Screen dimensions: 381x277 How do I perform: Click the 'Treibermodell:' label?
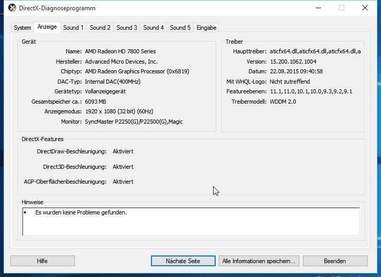[x=249, y=102]
